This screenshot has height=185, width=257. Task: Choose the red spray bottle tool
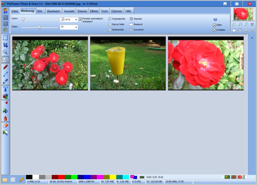5,118
